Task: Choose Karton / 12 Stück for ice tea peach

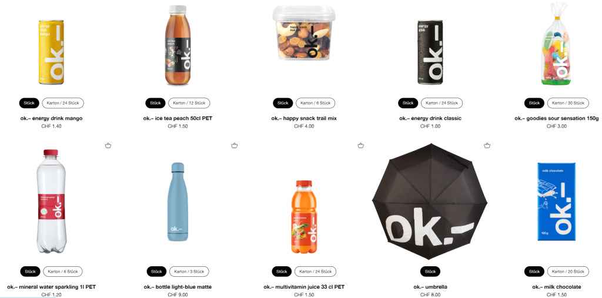Action: [189, 103]
